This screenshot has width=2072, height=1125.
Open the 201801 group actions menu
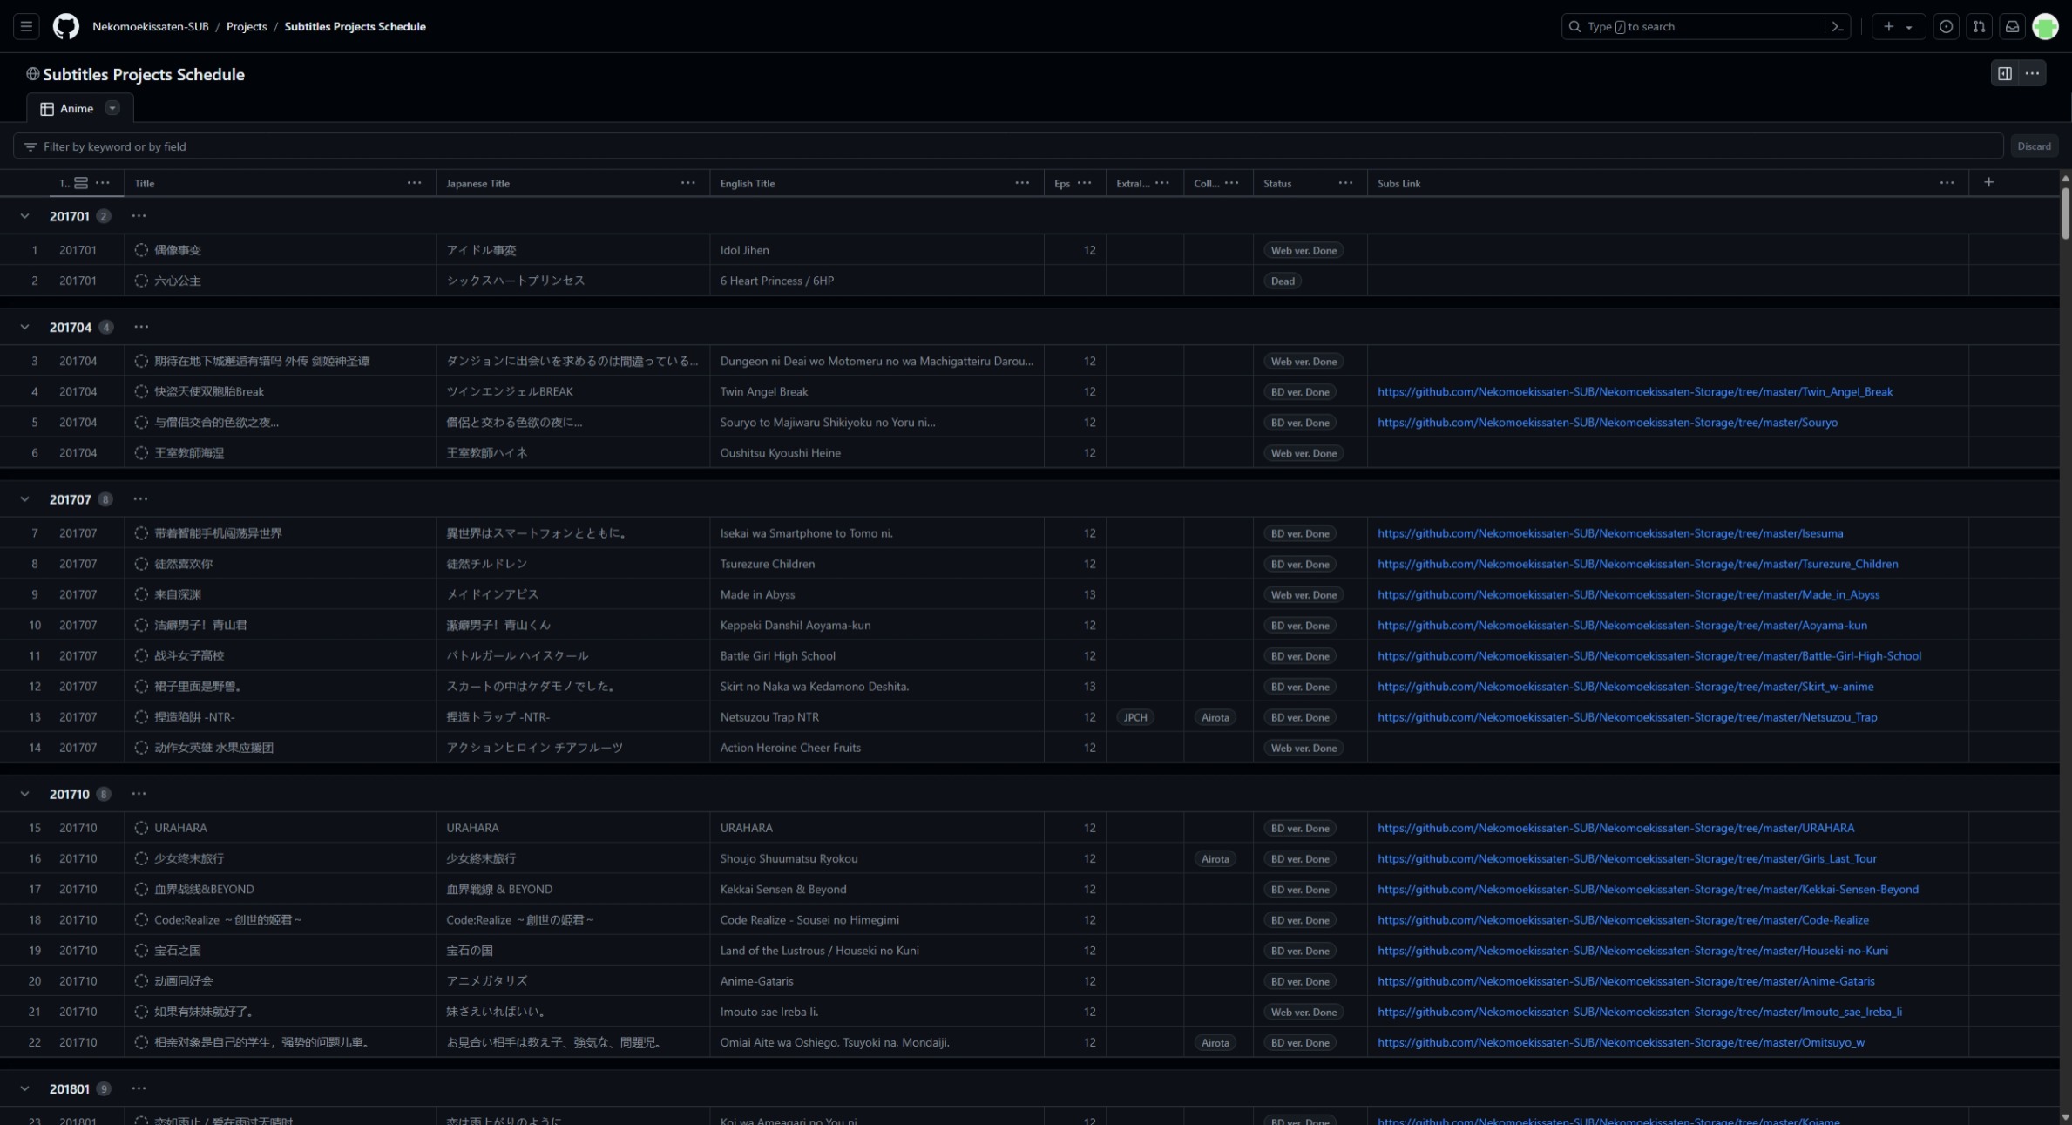click(x=138, y=1088)
